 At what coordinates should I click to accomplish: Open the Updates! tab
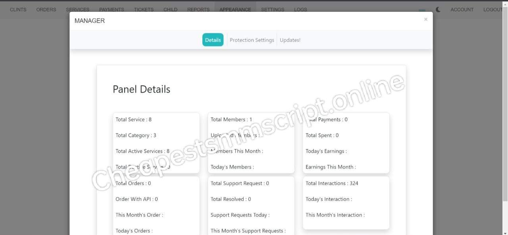tap(290, 40)
